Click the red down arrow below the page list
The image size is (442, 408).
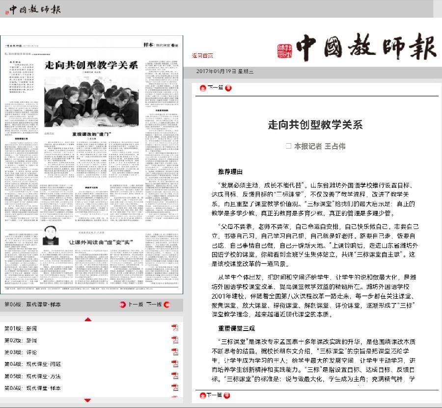(88, 400)
